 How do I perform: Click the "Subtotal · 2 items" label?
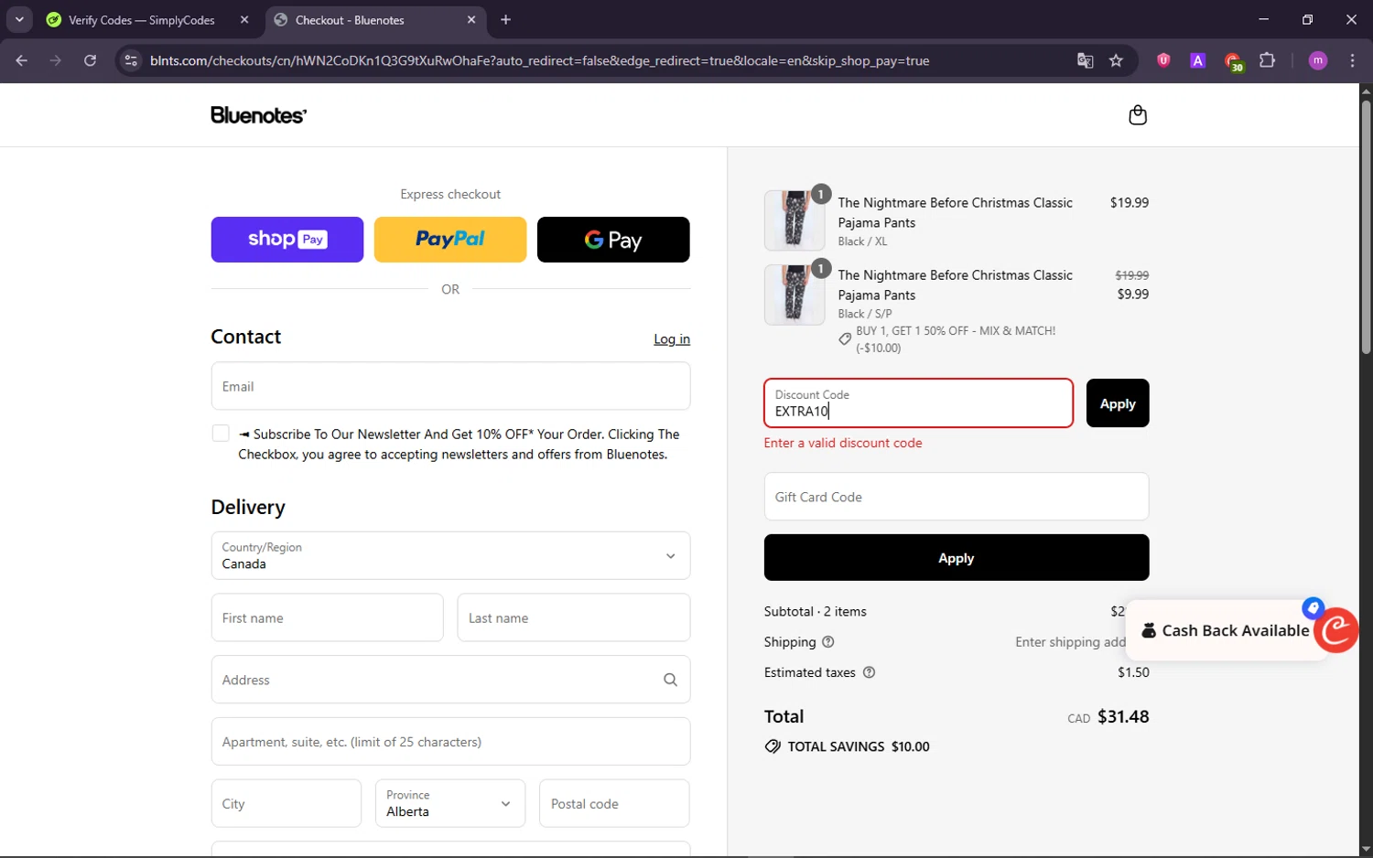(816, 611)
